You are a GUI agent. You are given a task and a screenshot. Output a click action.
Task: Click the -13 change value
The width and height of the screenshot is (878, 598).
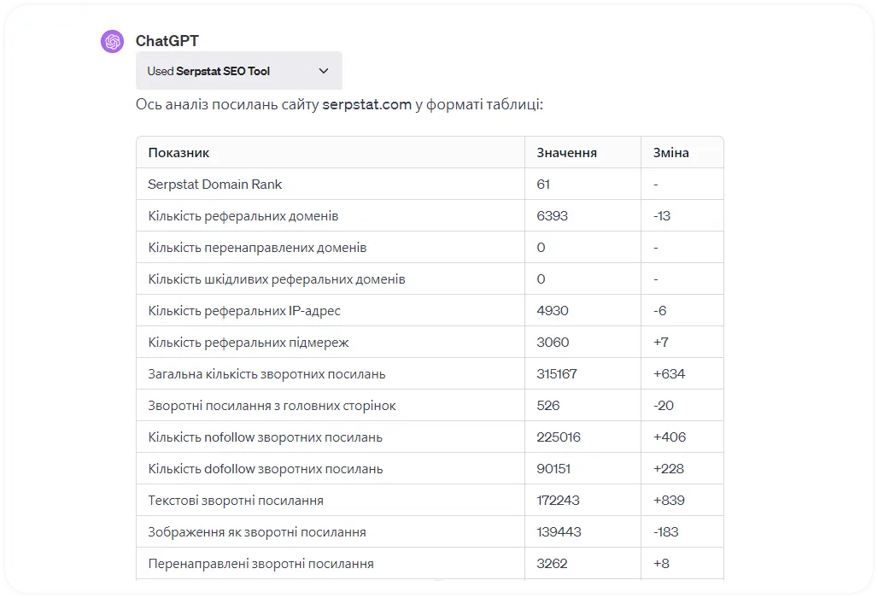click(662, 216)
